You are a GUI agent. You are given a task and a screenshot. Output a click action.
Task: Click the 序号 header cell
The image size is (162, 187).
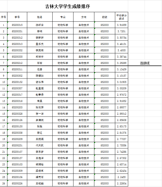(x=3, y=17)
